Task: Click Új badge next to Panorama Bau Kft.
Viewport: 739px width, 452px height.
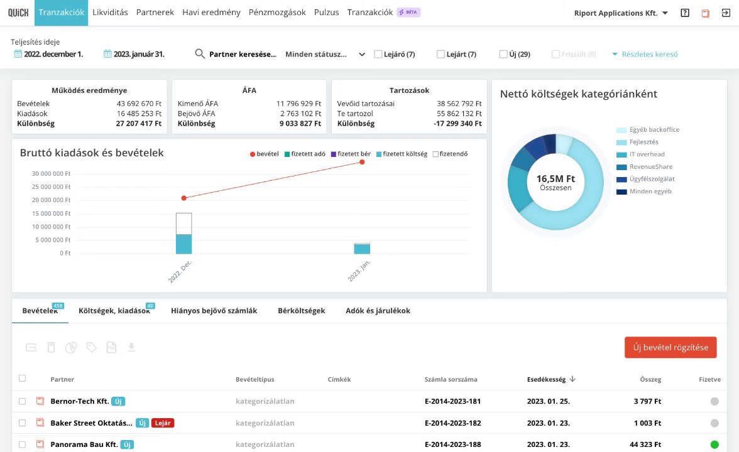Action: (x=127, y=444)
